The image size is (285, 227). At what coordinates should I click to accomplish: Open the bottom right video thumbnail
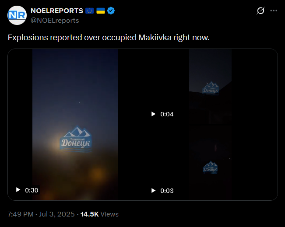click(x=210, y=163)
